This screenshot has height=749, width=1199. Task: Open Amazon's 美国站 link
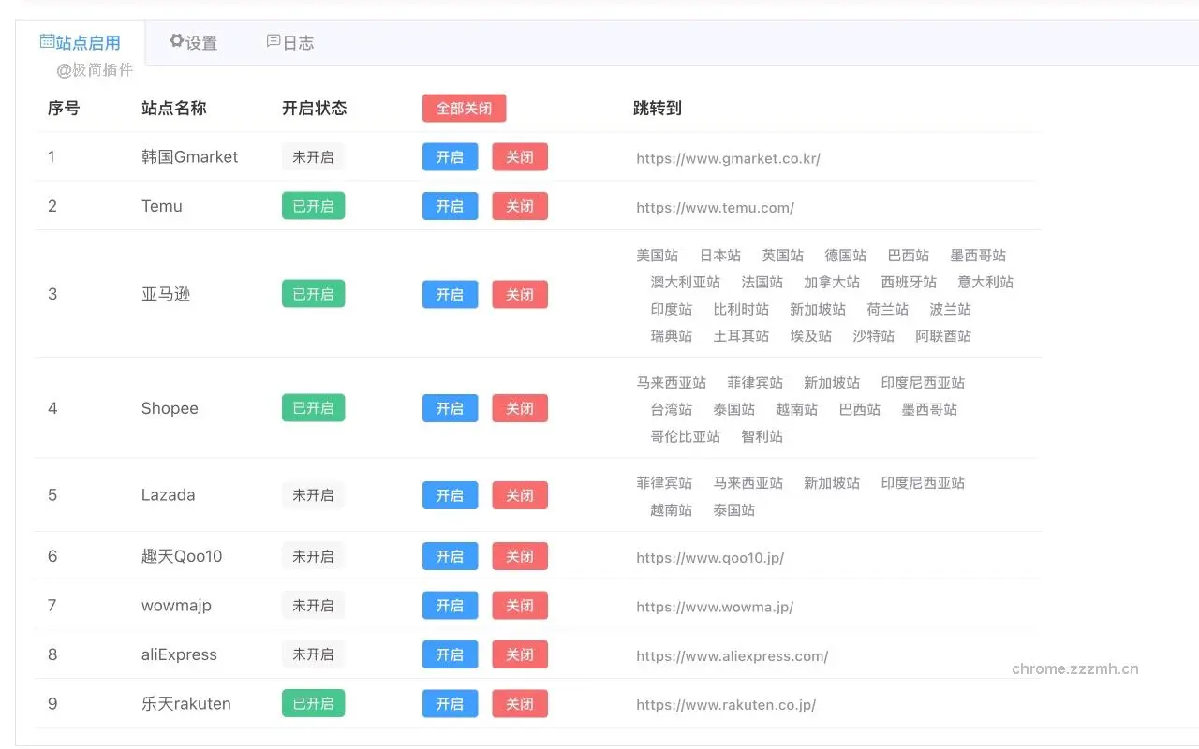[657, 255]
